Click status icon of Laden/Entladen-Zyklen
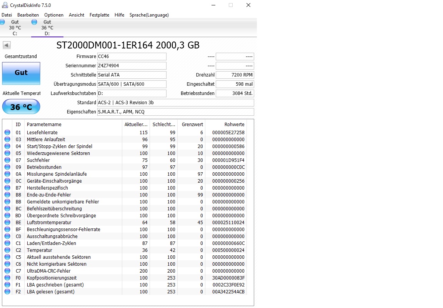This screenshot has height=308, width=443. [x=7, y=243]
